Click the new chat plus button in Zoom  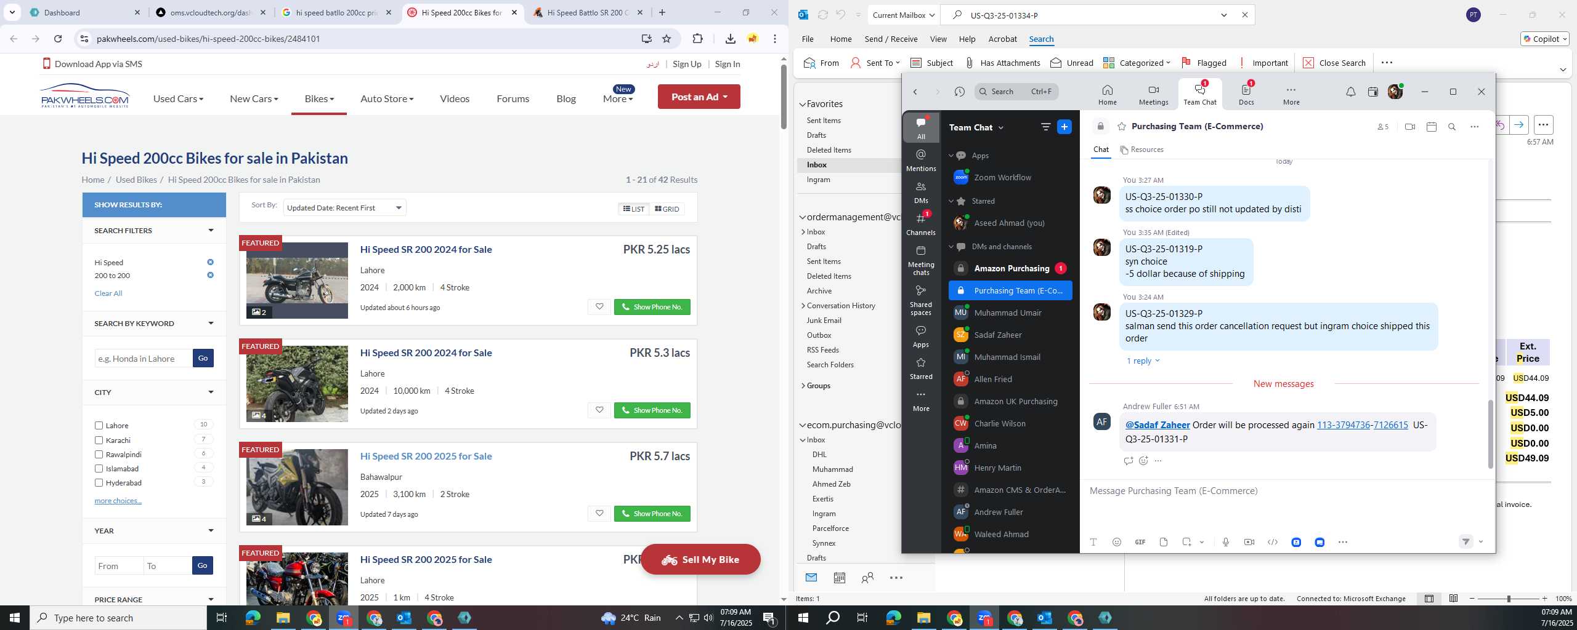tap(1064, 127)
